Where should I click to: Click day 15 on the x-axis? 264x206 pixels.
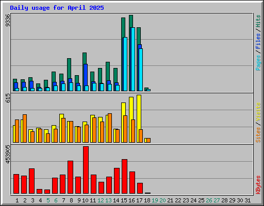pyautogui.click(x=124, y=200)
